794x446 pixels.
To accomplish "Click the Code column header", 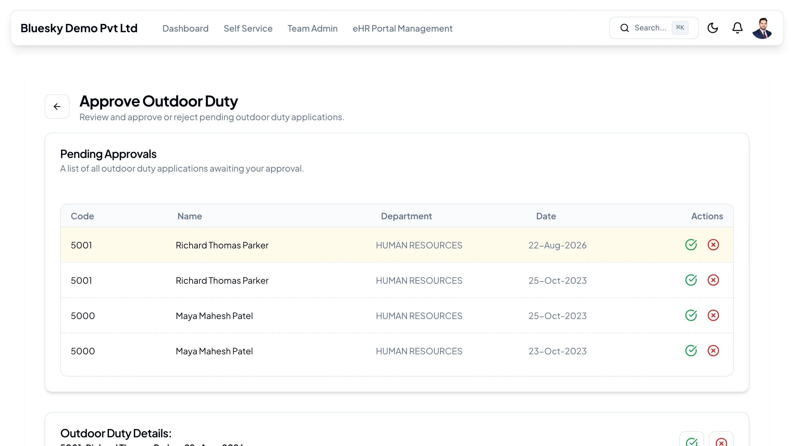I will click(82, 216).
